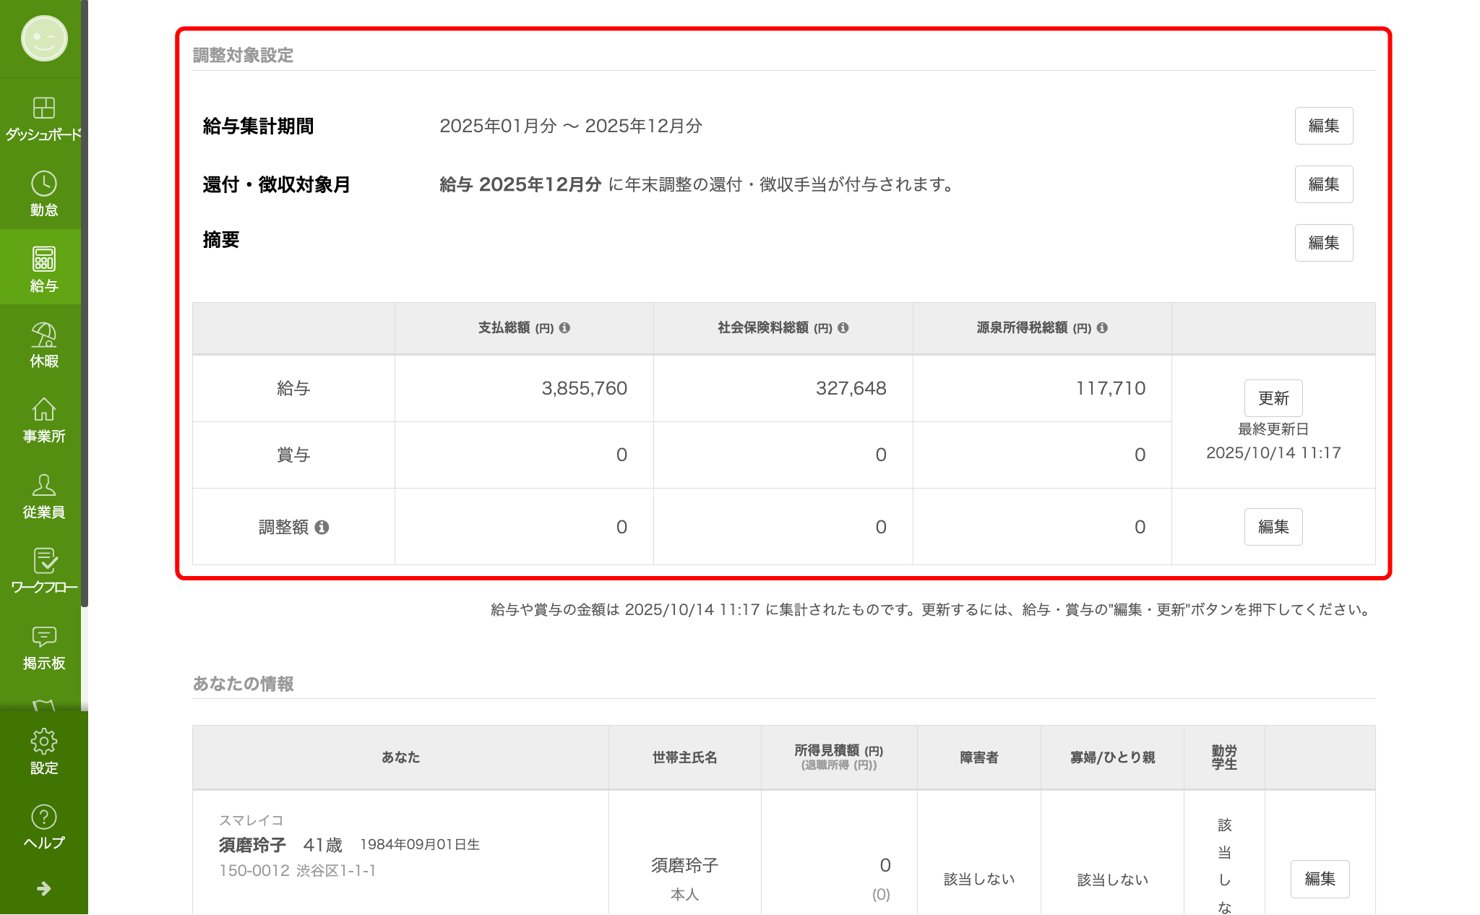1480x915 pixels.
Task: Click info icon next to 社会保険料総額
Action: pyautogui.click(x=843, y=328)
